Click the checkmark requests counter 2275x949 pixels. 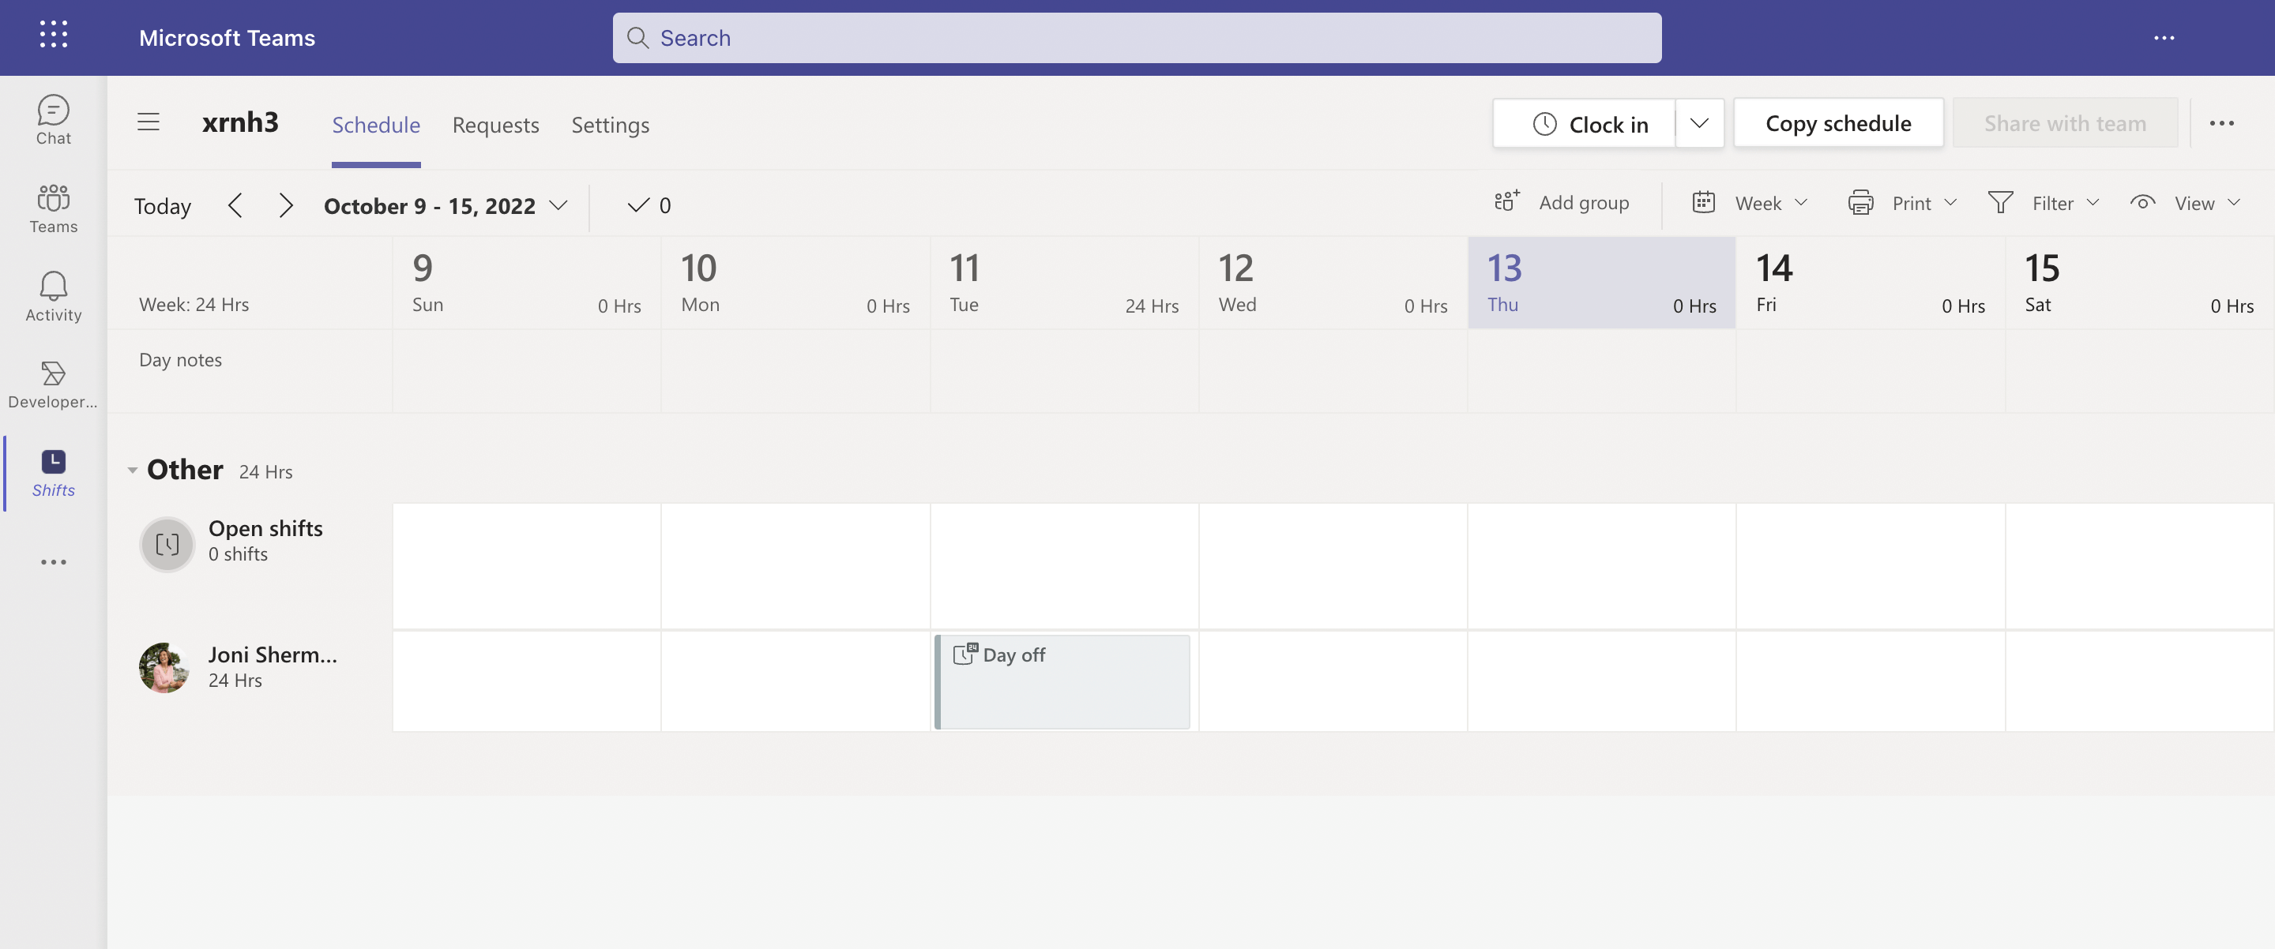(x=649, y=204)
